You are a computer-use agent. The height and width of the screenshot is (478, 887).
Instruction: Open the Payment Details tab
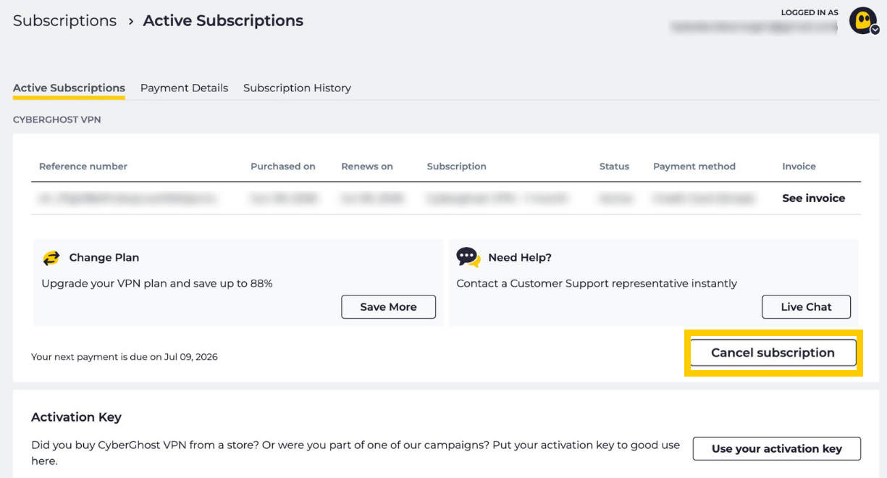point(184,88)
